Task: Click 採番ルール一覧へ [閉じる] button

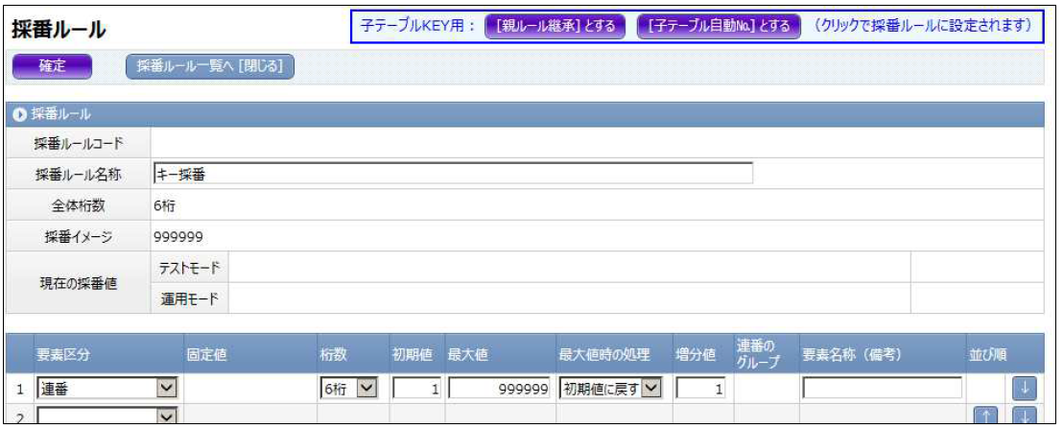Action: pos(210,66)
